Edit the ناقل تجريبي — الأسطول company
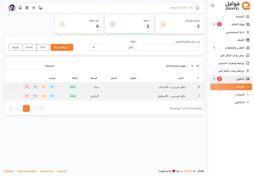The image size is (254, 176). pyautogui.click(x=43, y=96)
